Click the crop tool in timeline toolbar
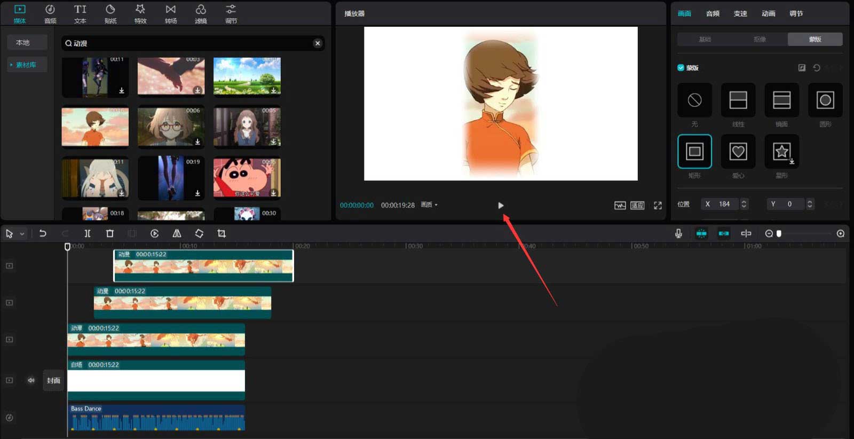854x439 pixels. [x=222, y=233]
